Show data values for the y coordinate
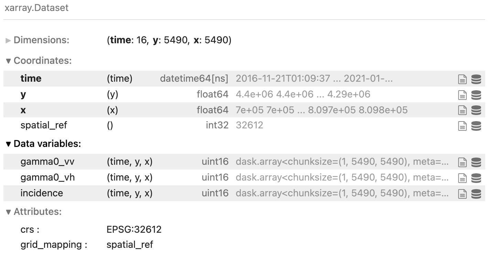The width and height of the screenshot is (501, 254). point(476,94)
